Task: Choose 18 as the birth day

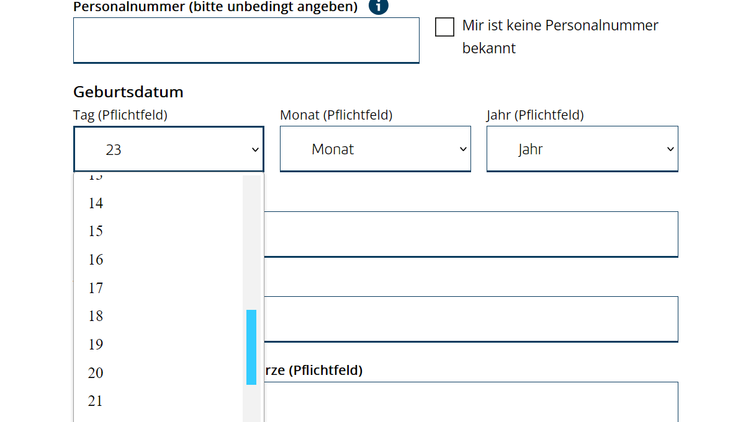Action: 96,316
